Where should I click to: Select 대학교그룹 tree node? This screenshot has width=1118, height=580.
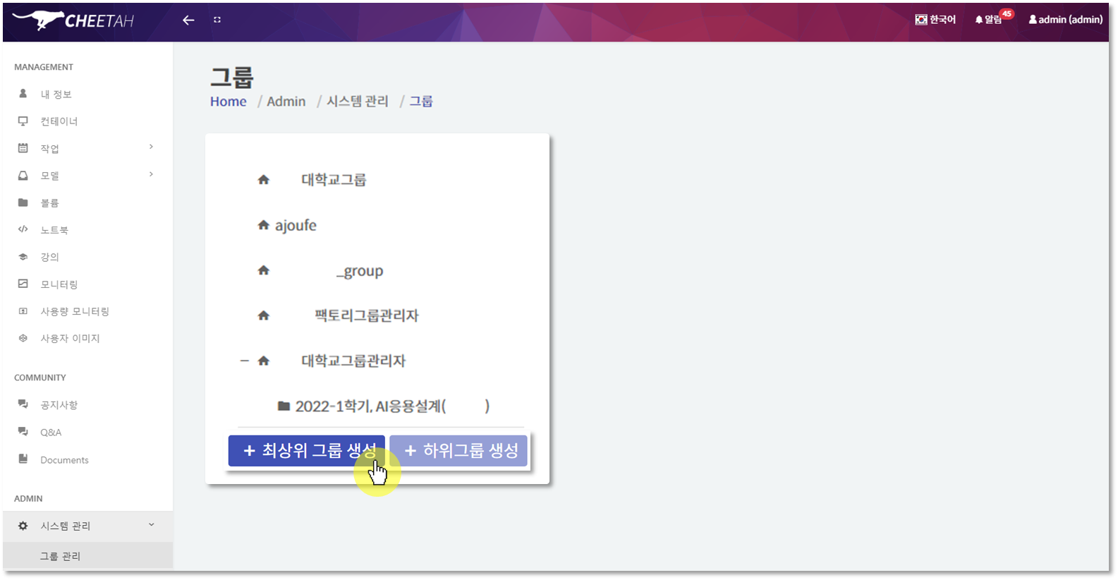tap(334, 180)
